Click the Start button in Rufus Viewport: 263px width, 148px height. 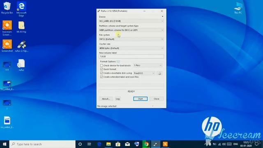pos(141,99)
